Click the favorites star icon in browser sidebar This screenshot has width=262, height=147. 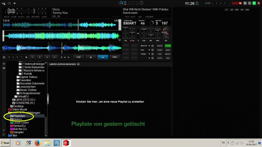pyautogui.click(x=4, y=64)
